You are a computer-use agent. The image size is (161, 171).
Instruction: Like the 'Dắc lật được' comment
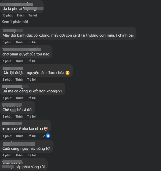(19, 80)
